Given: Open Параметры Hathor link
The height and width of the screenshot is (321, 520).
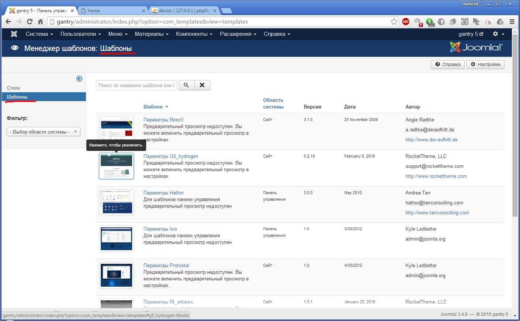Looking at the screenshot, I should [163, 193].
